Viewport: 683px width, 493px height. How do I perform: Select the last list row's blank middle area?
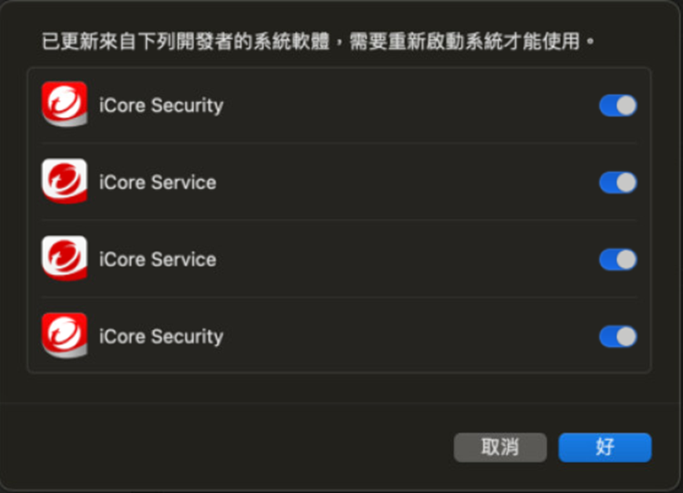pos(408,336)
